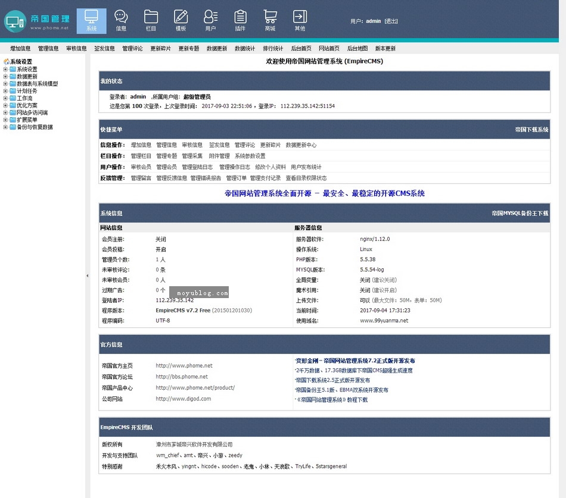The image size is (566, 498).
Task: Click 管理栏目 quick menu link
Action: click(141, 156)
